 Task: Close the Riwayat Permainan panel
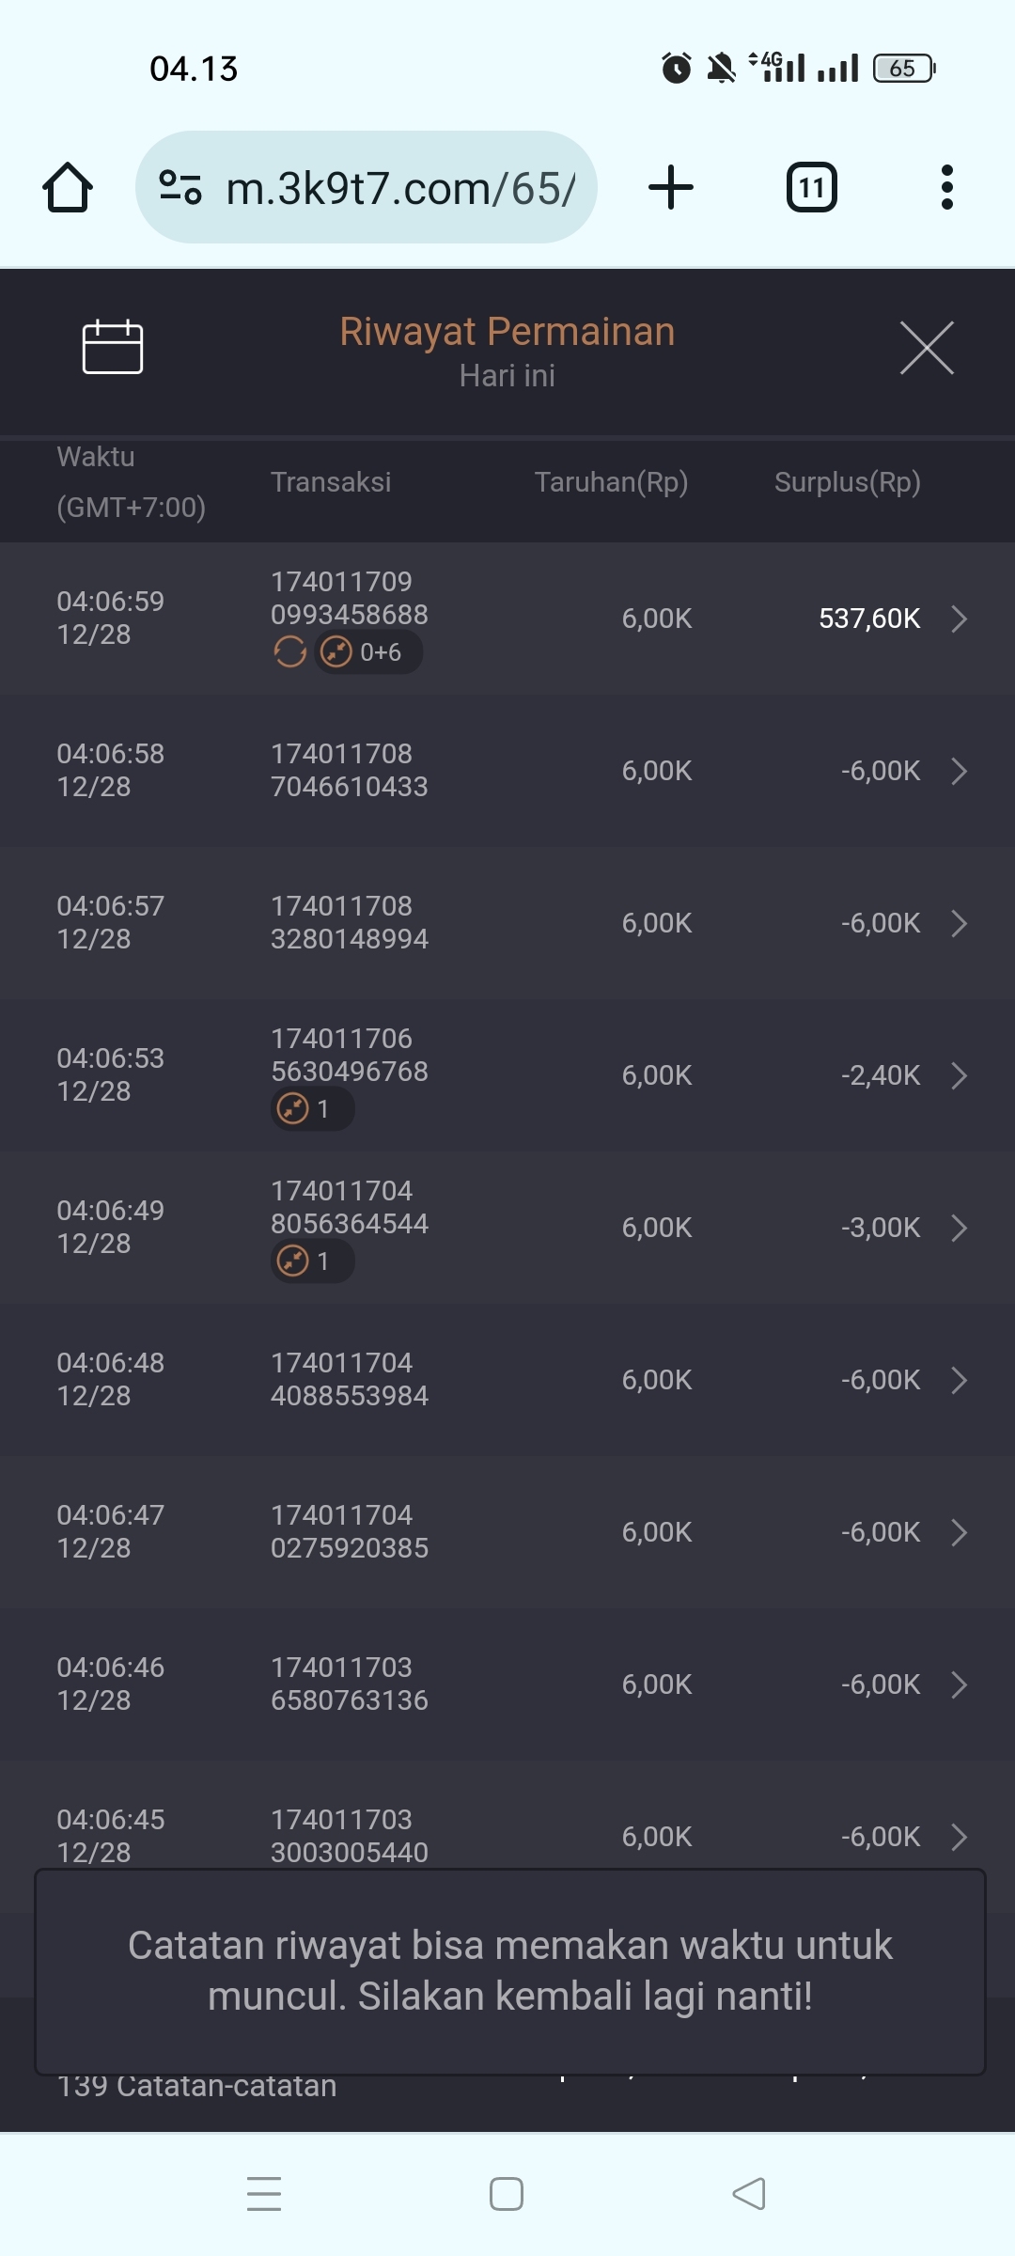[927, 348]
